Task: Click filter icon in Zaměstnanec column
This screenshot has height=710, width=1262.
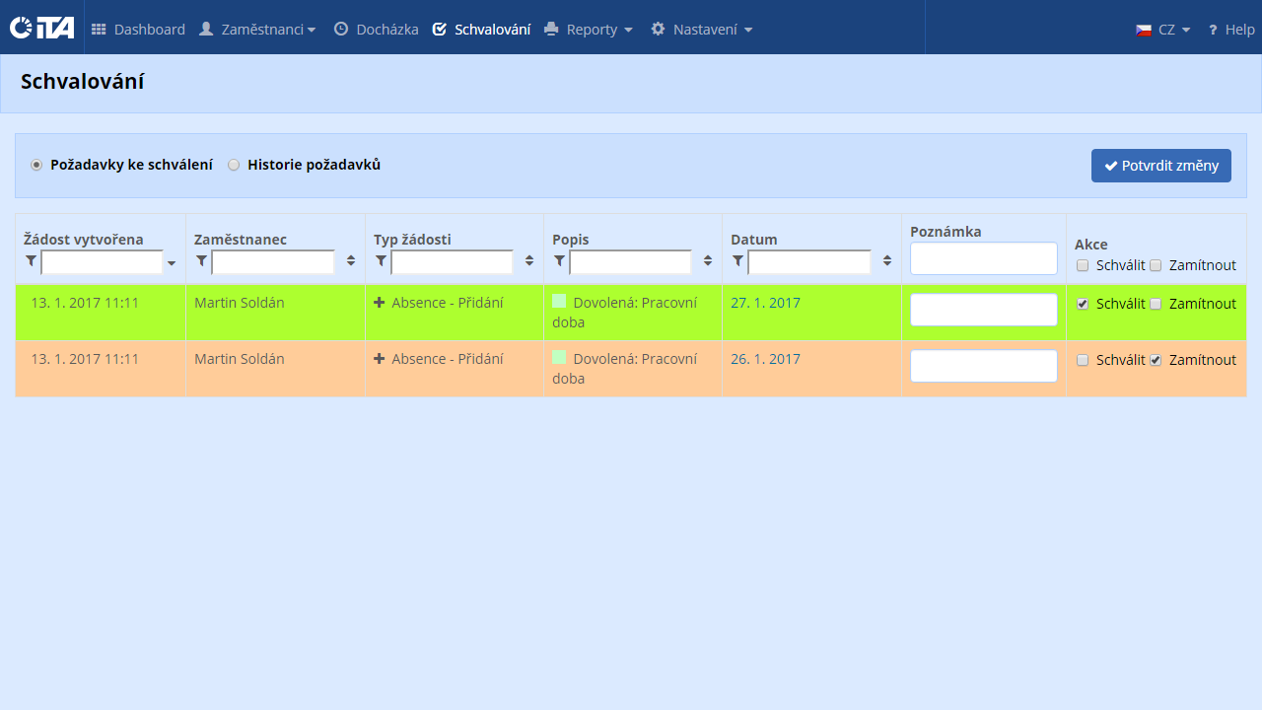Action: coord(201,261)
